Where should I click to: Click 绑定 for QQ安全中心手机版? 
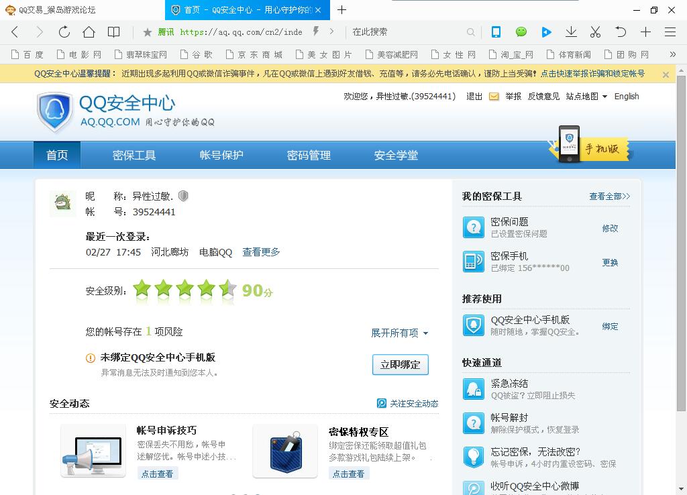[610, 327]
